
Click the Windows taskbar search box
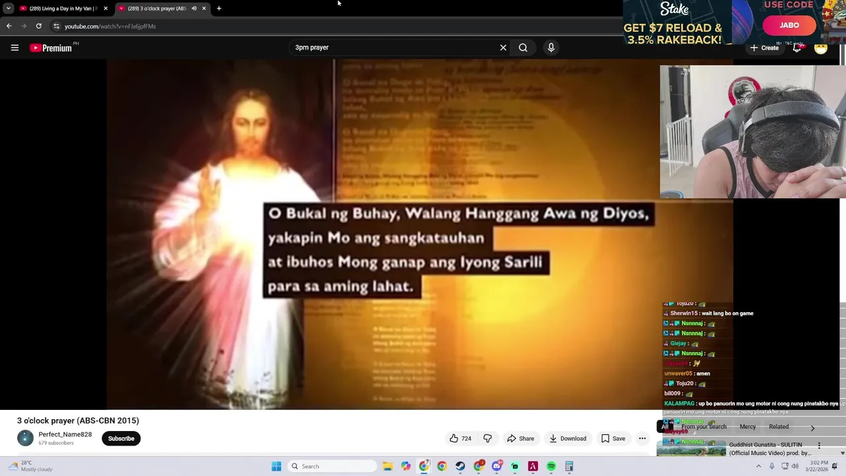(332, 466)
